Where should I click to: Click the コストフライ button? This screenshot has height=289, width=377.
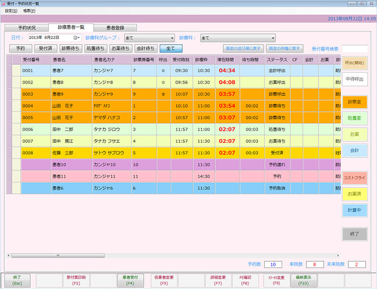(355, 178)
